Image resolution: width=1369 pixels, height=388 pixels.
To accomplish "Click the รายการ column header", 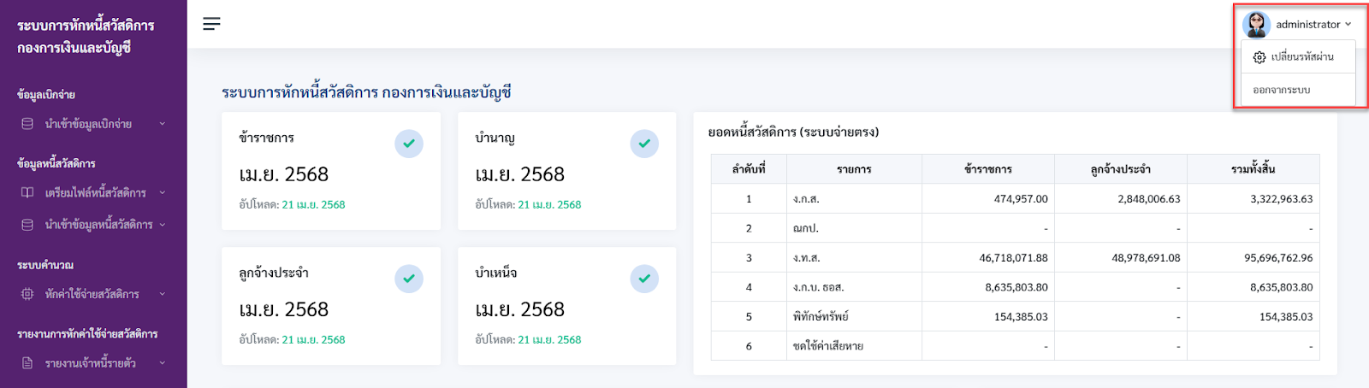I will click(x=854, y=169).
